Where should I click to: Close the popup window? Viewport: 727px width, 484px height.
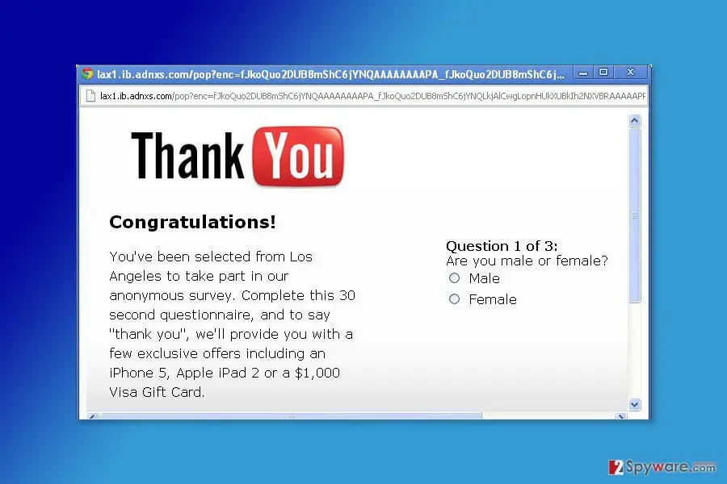pos(631,73)
